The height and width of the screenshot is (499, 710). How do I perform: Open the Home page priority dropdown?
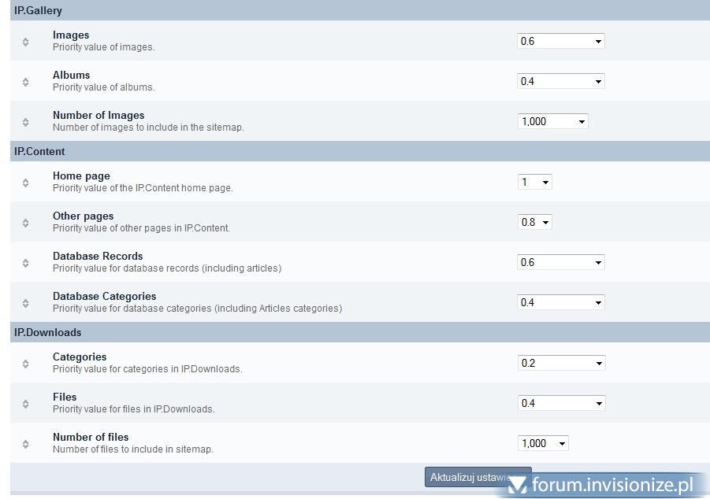pos(534,182)
